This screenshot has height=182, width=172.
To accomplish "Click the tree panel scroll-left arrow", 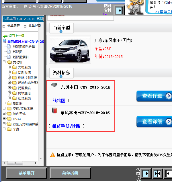I will click(4, 163).
